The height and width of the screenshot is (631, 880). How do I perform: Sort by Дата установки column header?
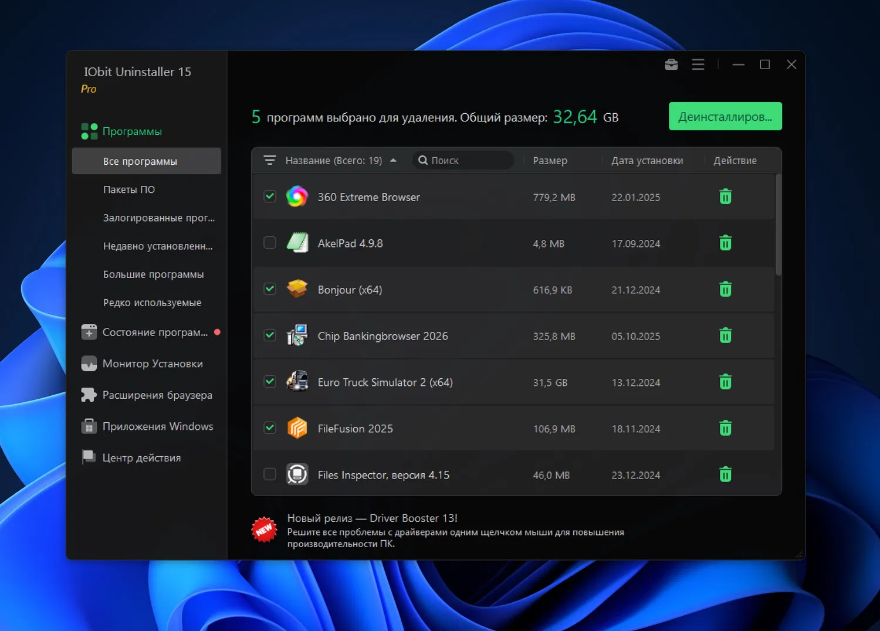click(647, 161)
